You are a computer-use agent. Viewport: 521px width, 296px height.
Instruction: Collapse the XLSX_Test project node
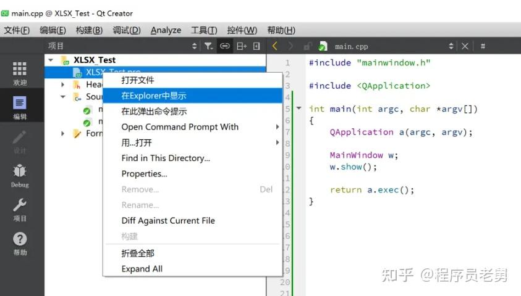tap(51, 60)
